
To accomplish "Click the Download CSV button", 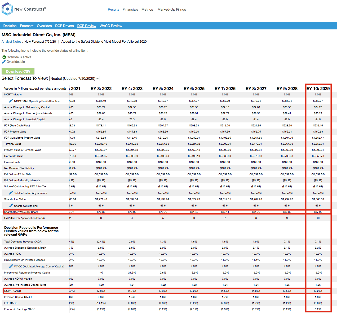I will pyautogui.click(x=18, y=71).
